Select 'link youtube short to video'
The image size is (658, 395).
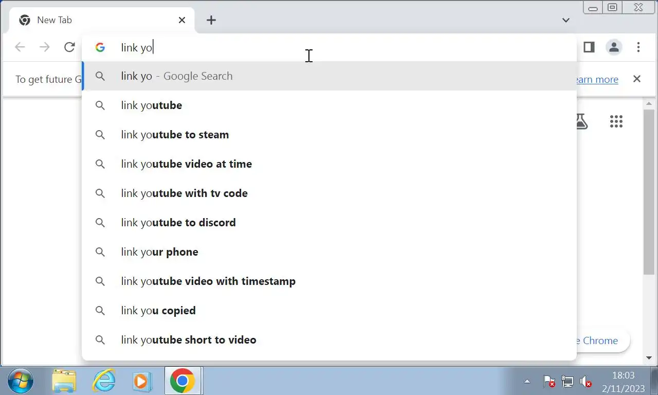pos(329,340)
